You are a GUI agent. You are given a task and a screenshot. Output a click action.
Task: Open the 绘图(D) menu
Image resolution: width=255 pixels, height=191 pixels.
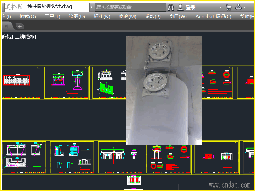click(77, 17)
